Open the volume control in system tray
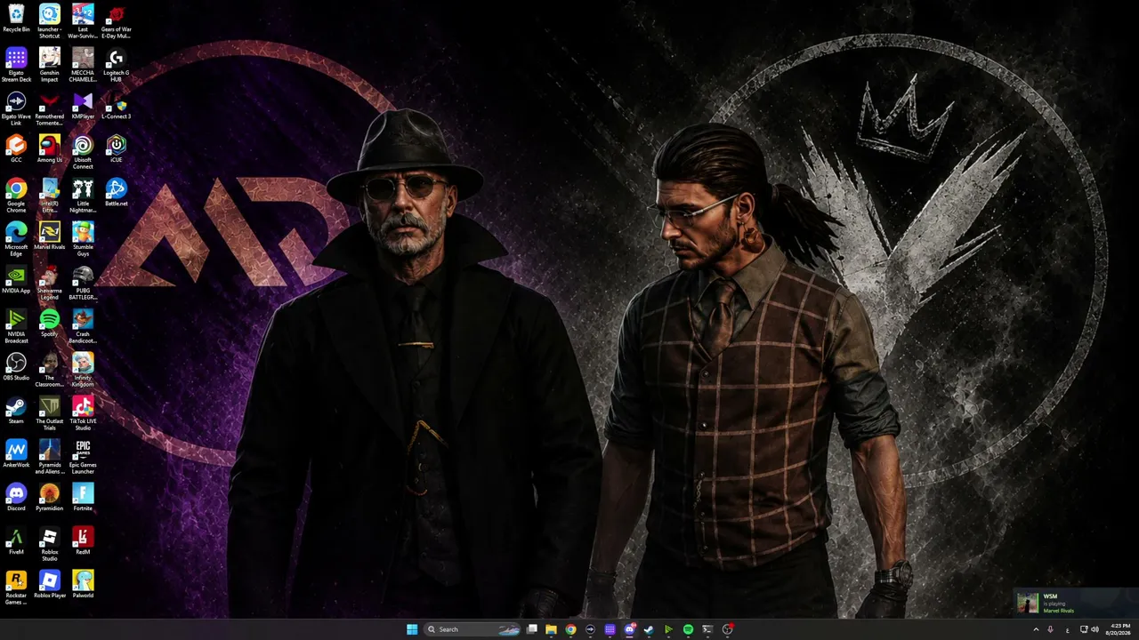 1095,629
